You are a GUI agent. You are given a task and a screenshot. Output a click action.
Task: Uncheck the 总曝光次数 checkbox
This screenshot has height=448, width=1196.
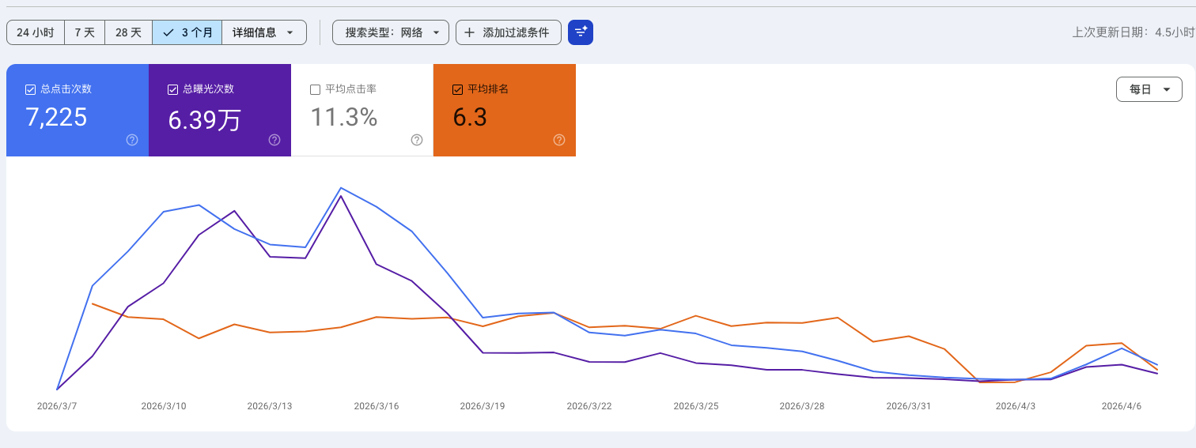(x=173, y=89)
